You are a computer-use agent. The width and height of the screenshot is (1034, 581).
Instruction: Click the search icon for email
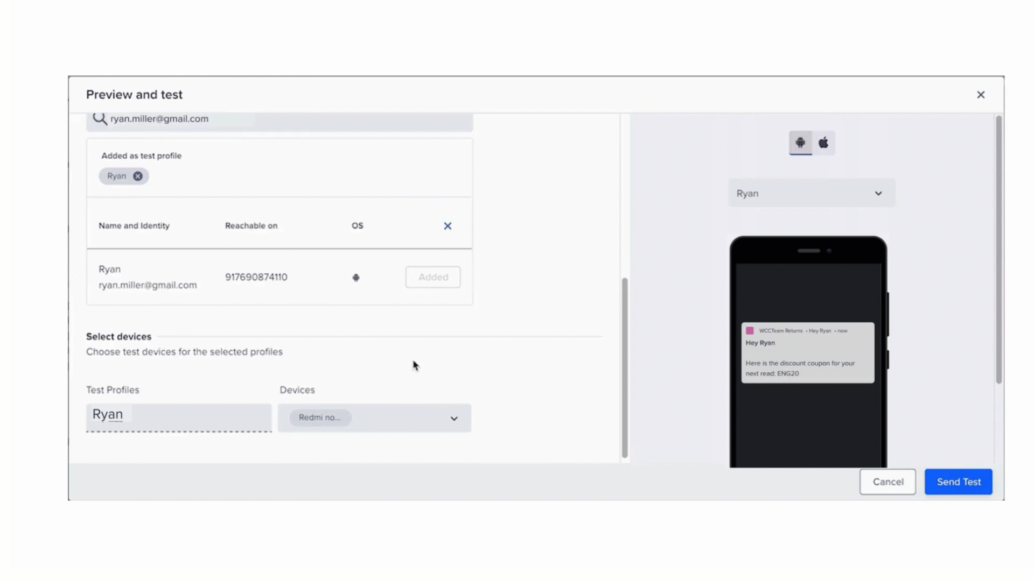(100, 118)
